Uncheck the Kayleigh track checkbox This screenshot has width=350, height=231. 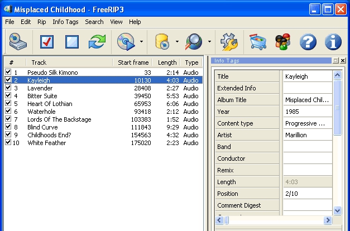pyautogui.click(x=8, y=79)
